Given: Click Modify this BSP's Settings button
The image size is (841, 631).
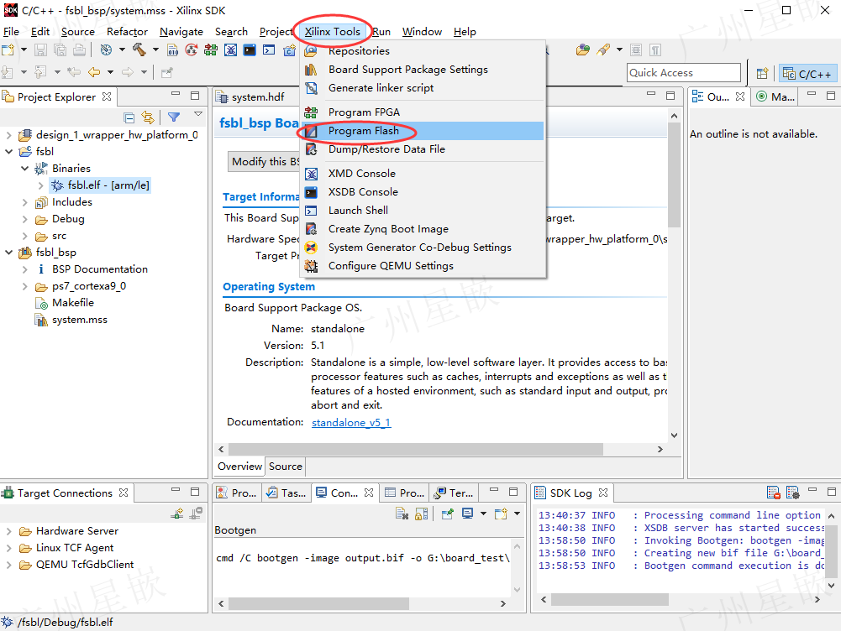Looking at the screenshot, I should tap(264, 162).
